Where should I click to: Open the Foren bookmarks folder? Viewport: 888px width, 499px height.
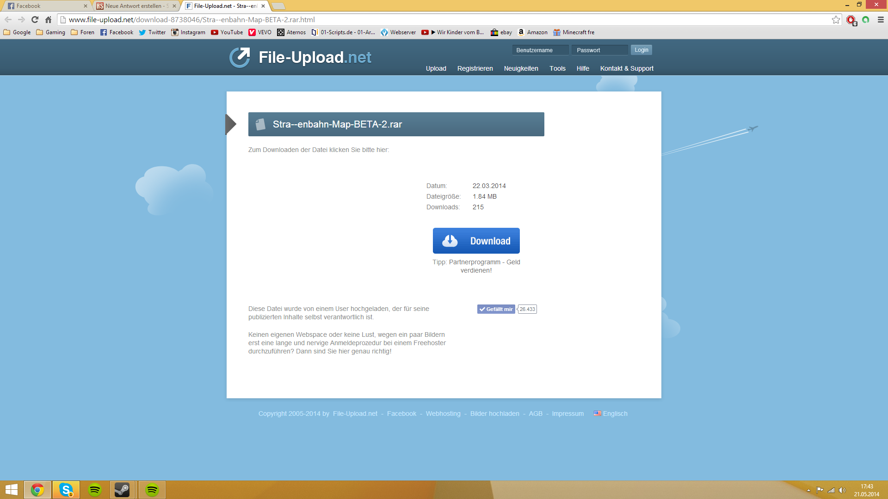(x=82, y=32)
